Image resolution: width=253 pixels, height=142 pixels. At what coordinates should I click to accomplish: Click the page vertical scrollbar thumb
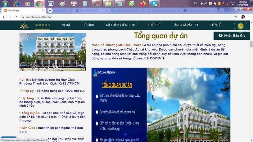click(x=251, y=44)
